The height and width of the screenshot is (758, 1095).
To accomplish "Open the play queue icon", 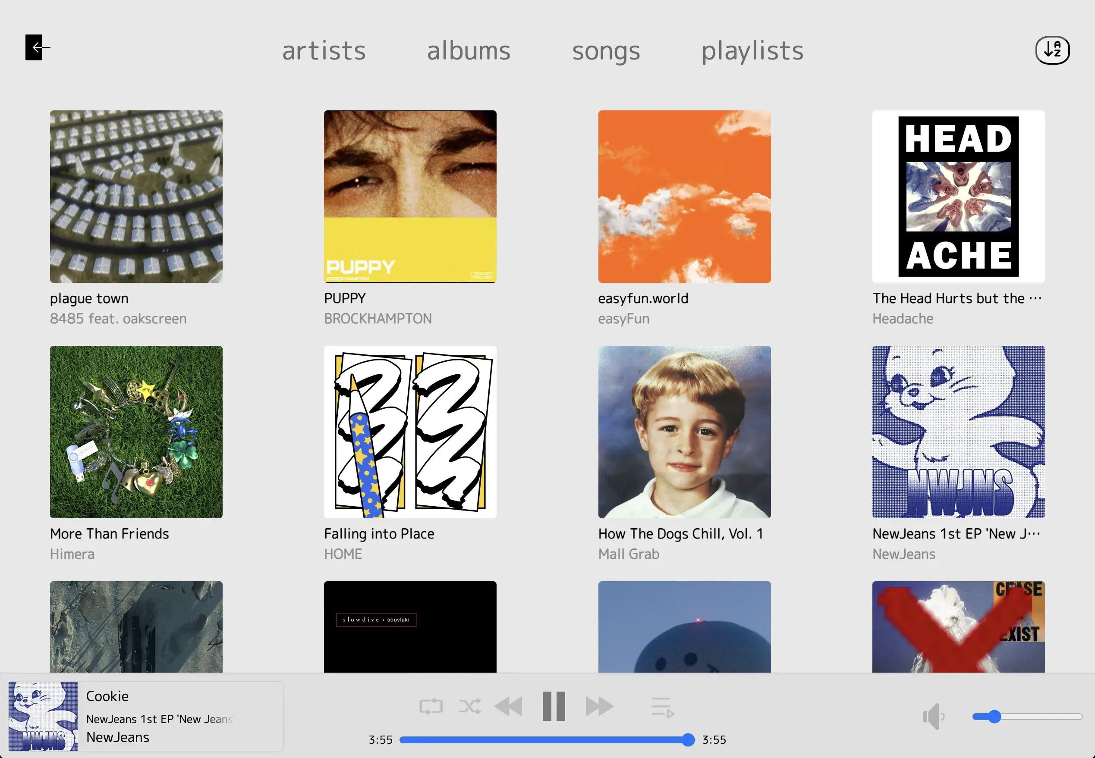I will point(663,708).
